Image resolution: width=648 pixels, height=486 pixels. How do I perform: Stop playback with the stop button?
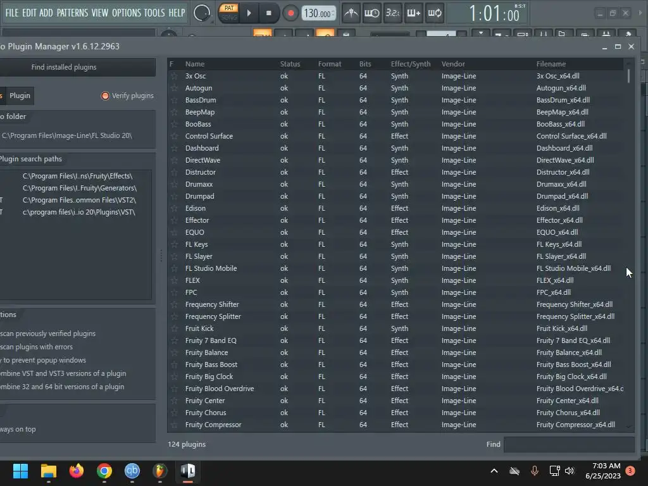coord(268,13)
